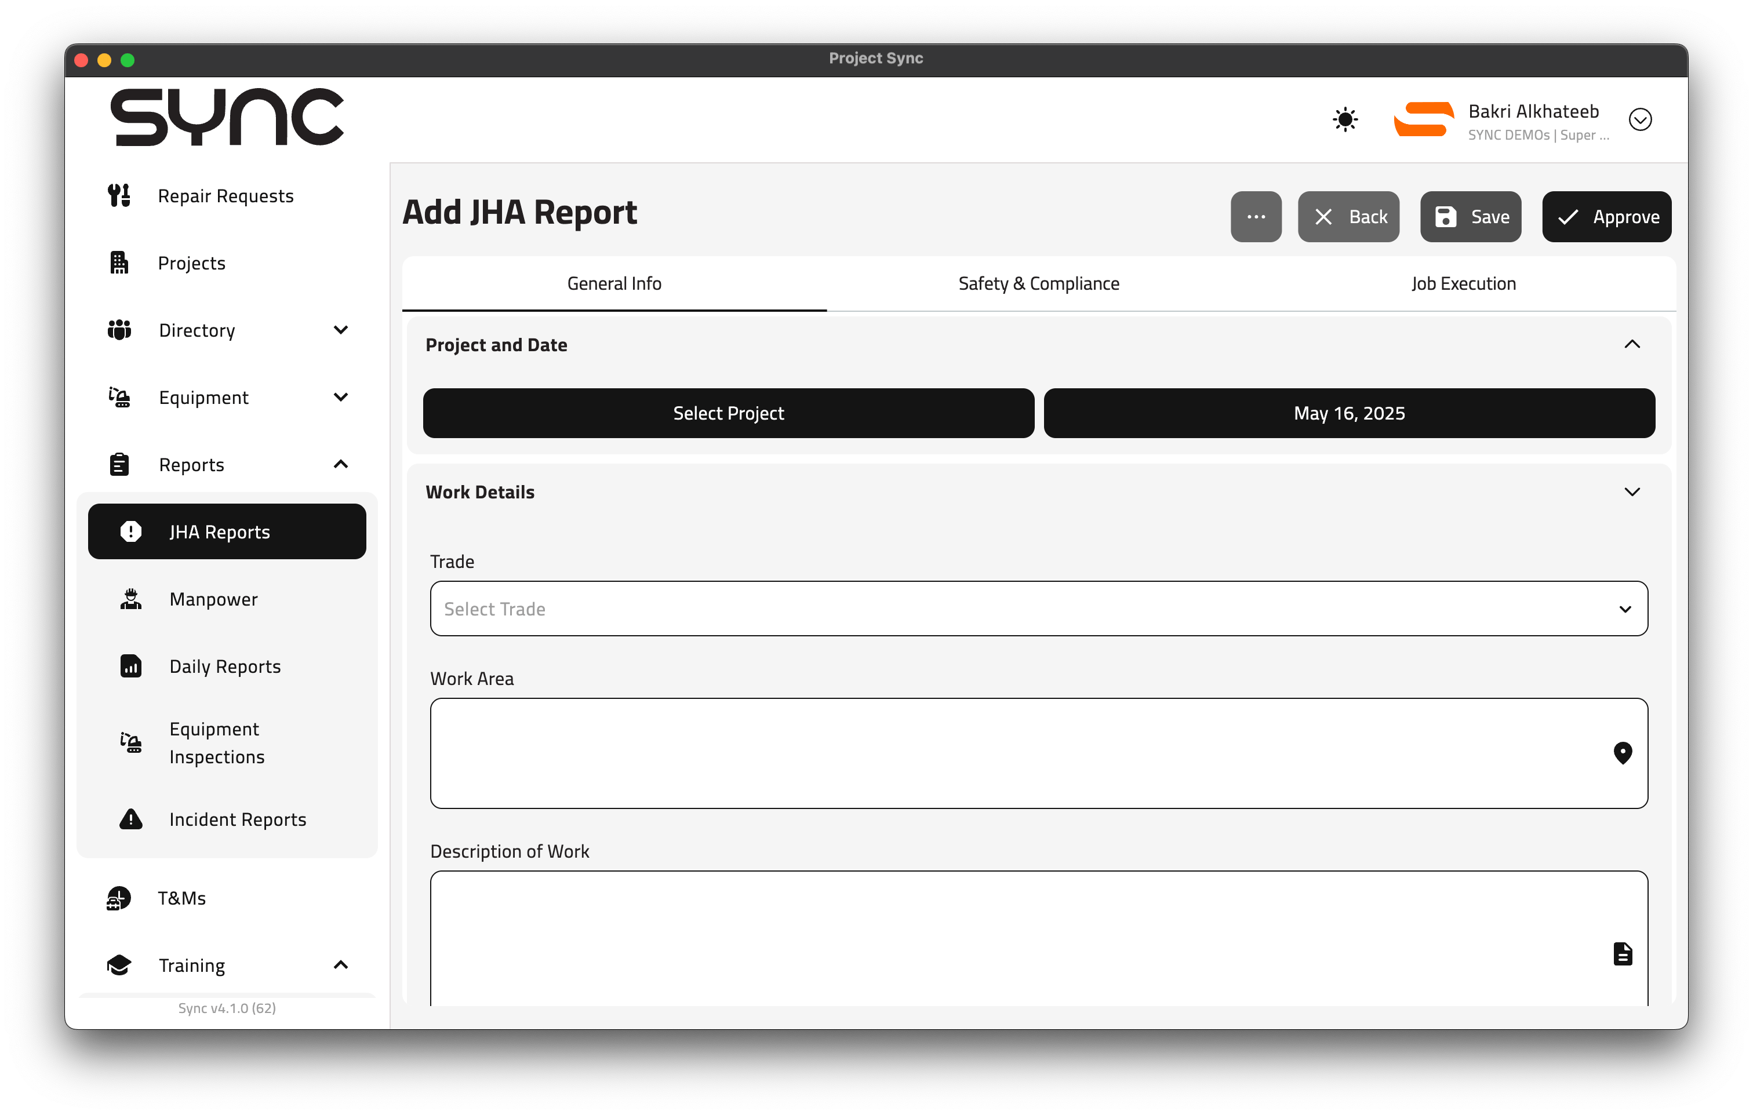Expand the Directory menu chevron
1753x1115 pixels.
[341, 330]
